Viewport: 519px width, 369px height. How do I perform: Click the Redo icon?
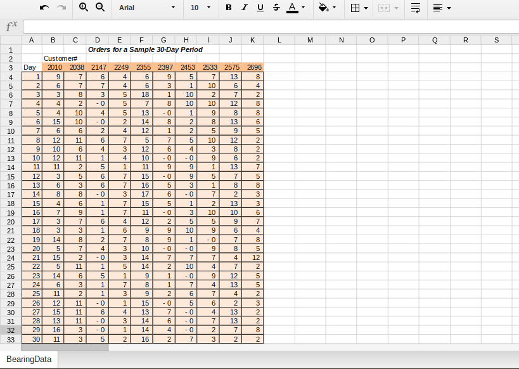[x=60, y=8]
